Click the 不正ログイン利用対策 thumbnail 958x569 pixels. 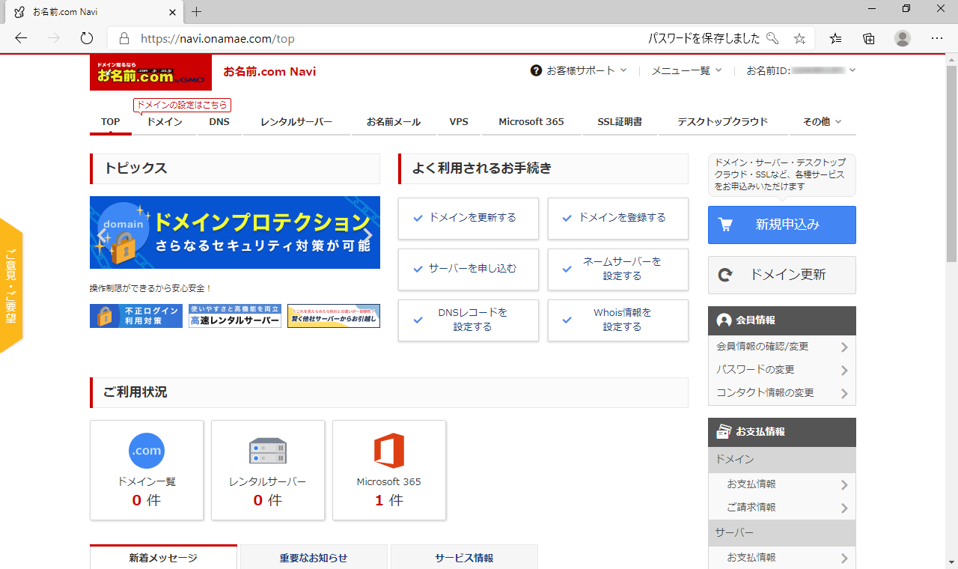click(x=136, y=316)
